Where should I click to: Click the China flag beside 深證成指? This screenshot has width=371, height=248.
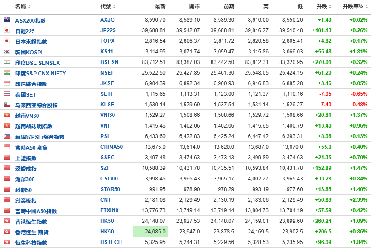[7, 168]
